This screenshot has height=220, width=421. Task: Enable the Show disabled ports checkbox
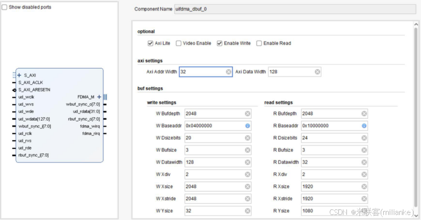point(5,7)
